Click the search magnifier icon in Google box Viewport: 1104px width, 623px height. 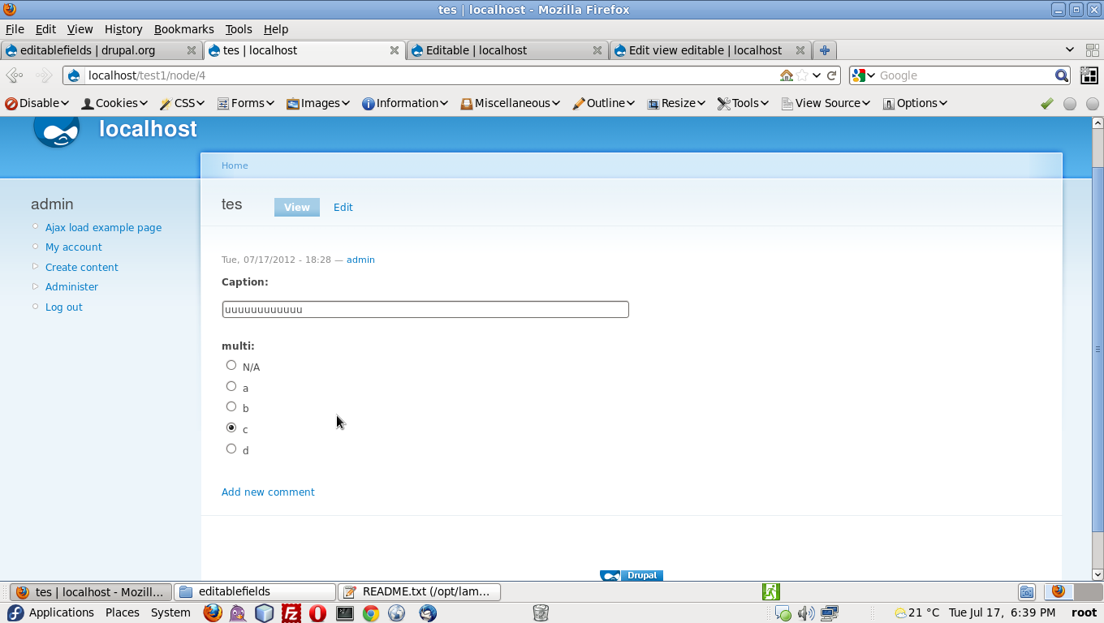1061,75
